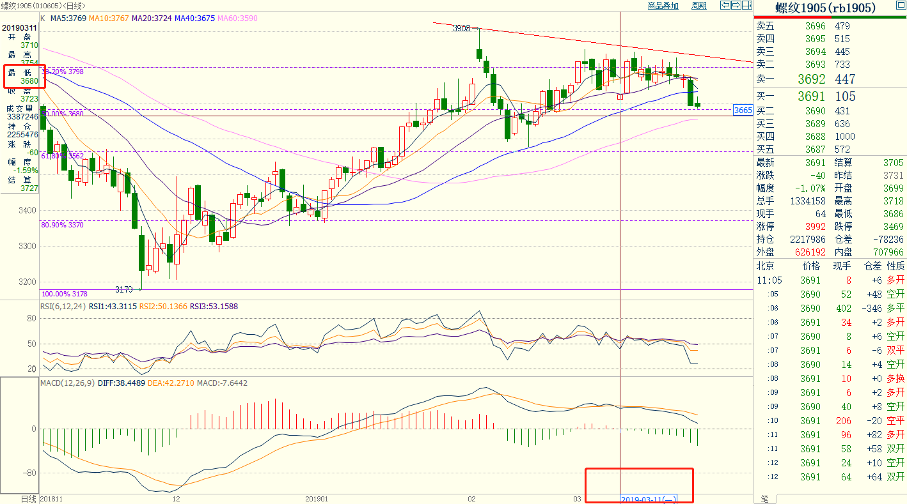This screenshot has width=907, height=504.
Task: Click the 3908 high price annotation
Action: (x=461, y=29)
